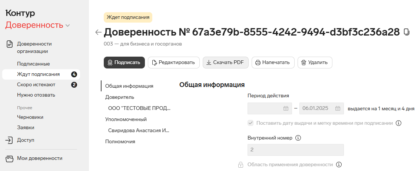Select ООО "ТЕСТОВЫЕ ПРОД..." under Доверитель

(x=139, y=108)
